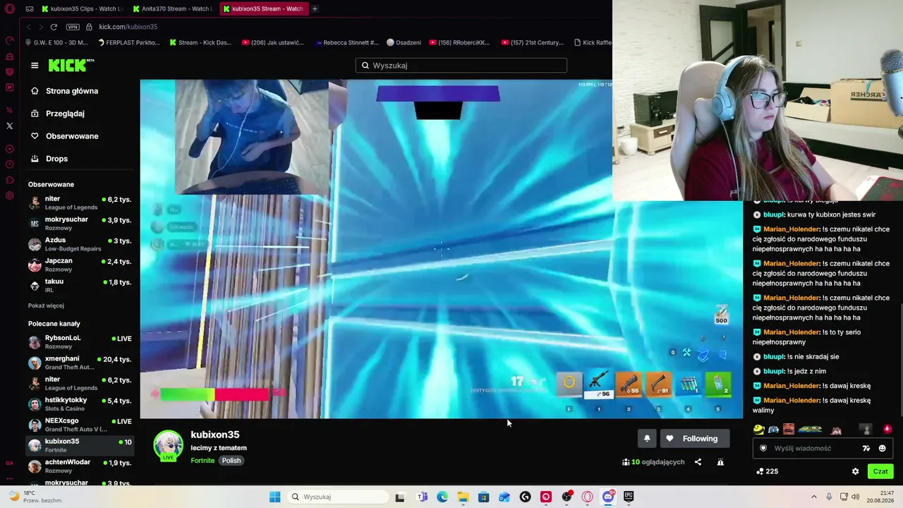Send message with Czat button
The image size is (903, 508).
(x=880, y=471)
